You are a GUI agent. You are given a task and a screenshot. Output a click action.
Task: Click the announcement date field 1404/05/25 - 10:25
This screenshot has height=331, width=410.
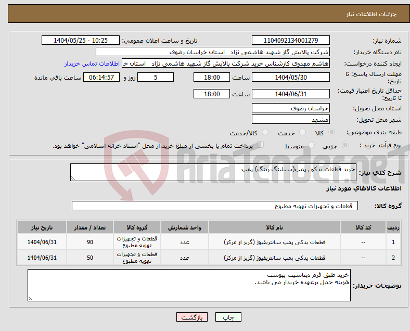pyautogui.click(x=81, y=40)
